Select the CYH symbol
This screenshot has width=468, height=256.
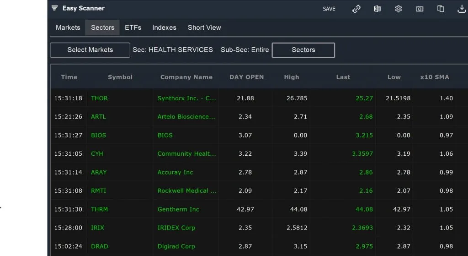[x=97, y=154]
